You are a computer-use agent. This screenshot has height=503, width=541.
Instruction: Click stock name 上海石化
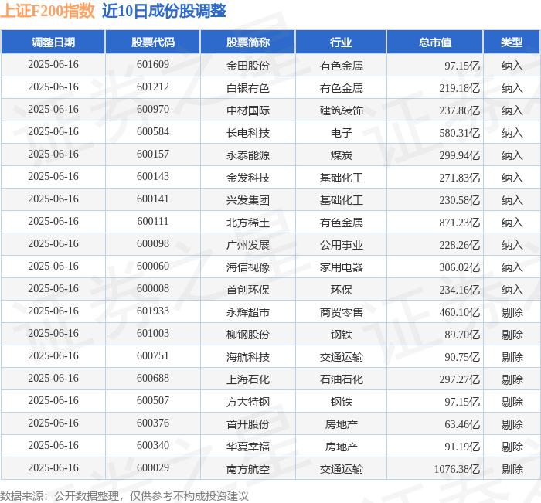tap(248, 379)
